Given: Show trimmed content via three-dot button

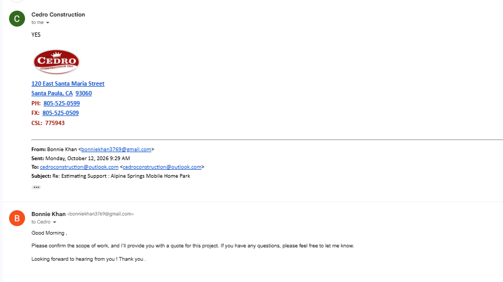Looking at the screenshot, I should coord(36,187).
